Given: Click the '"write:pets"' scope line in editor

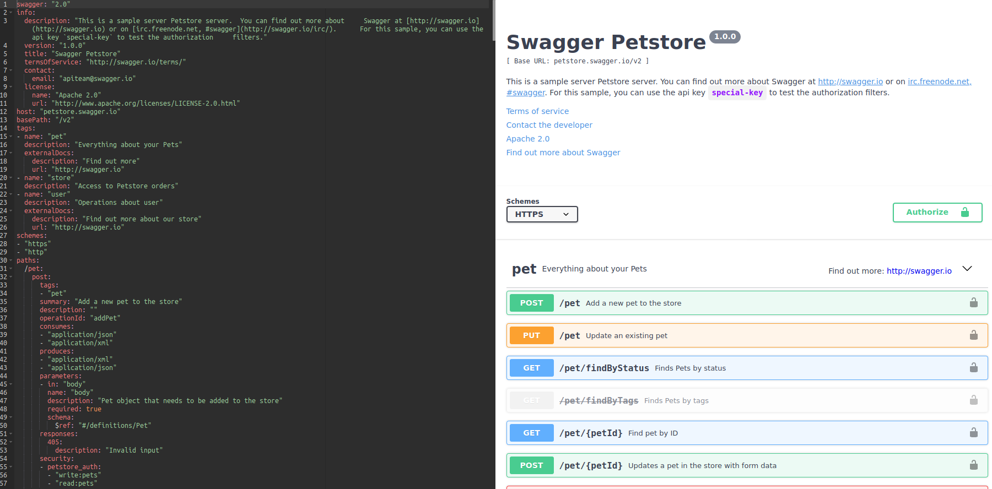Looking at the screenshot, I should (74, 475).
